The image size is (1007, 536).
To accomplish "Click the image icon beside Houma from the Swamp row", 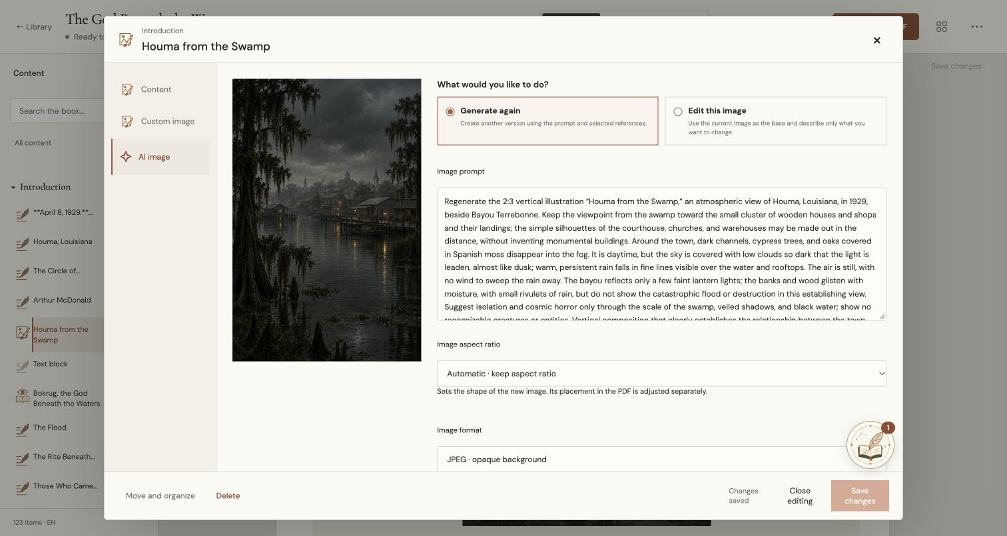I will (22, 331).
